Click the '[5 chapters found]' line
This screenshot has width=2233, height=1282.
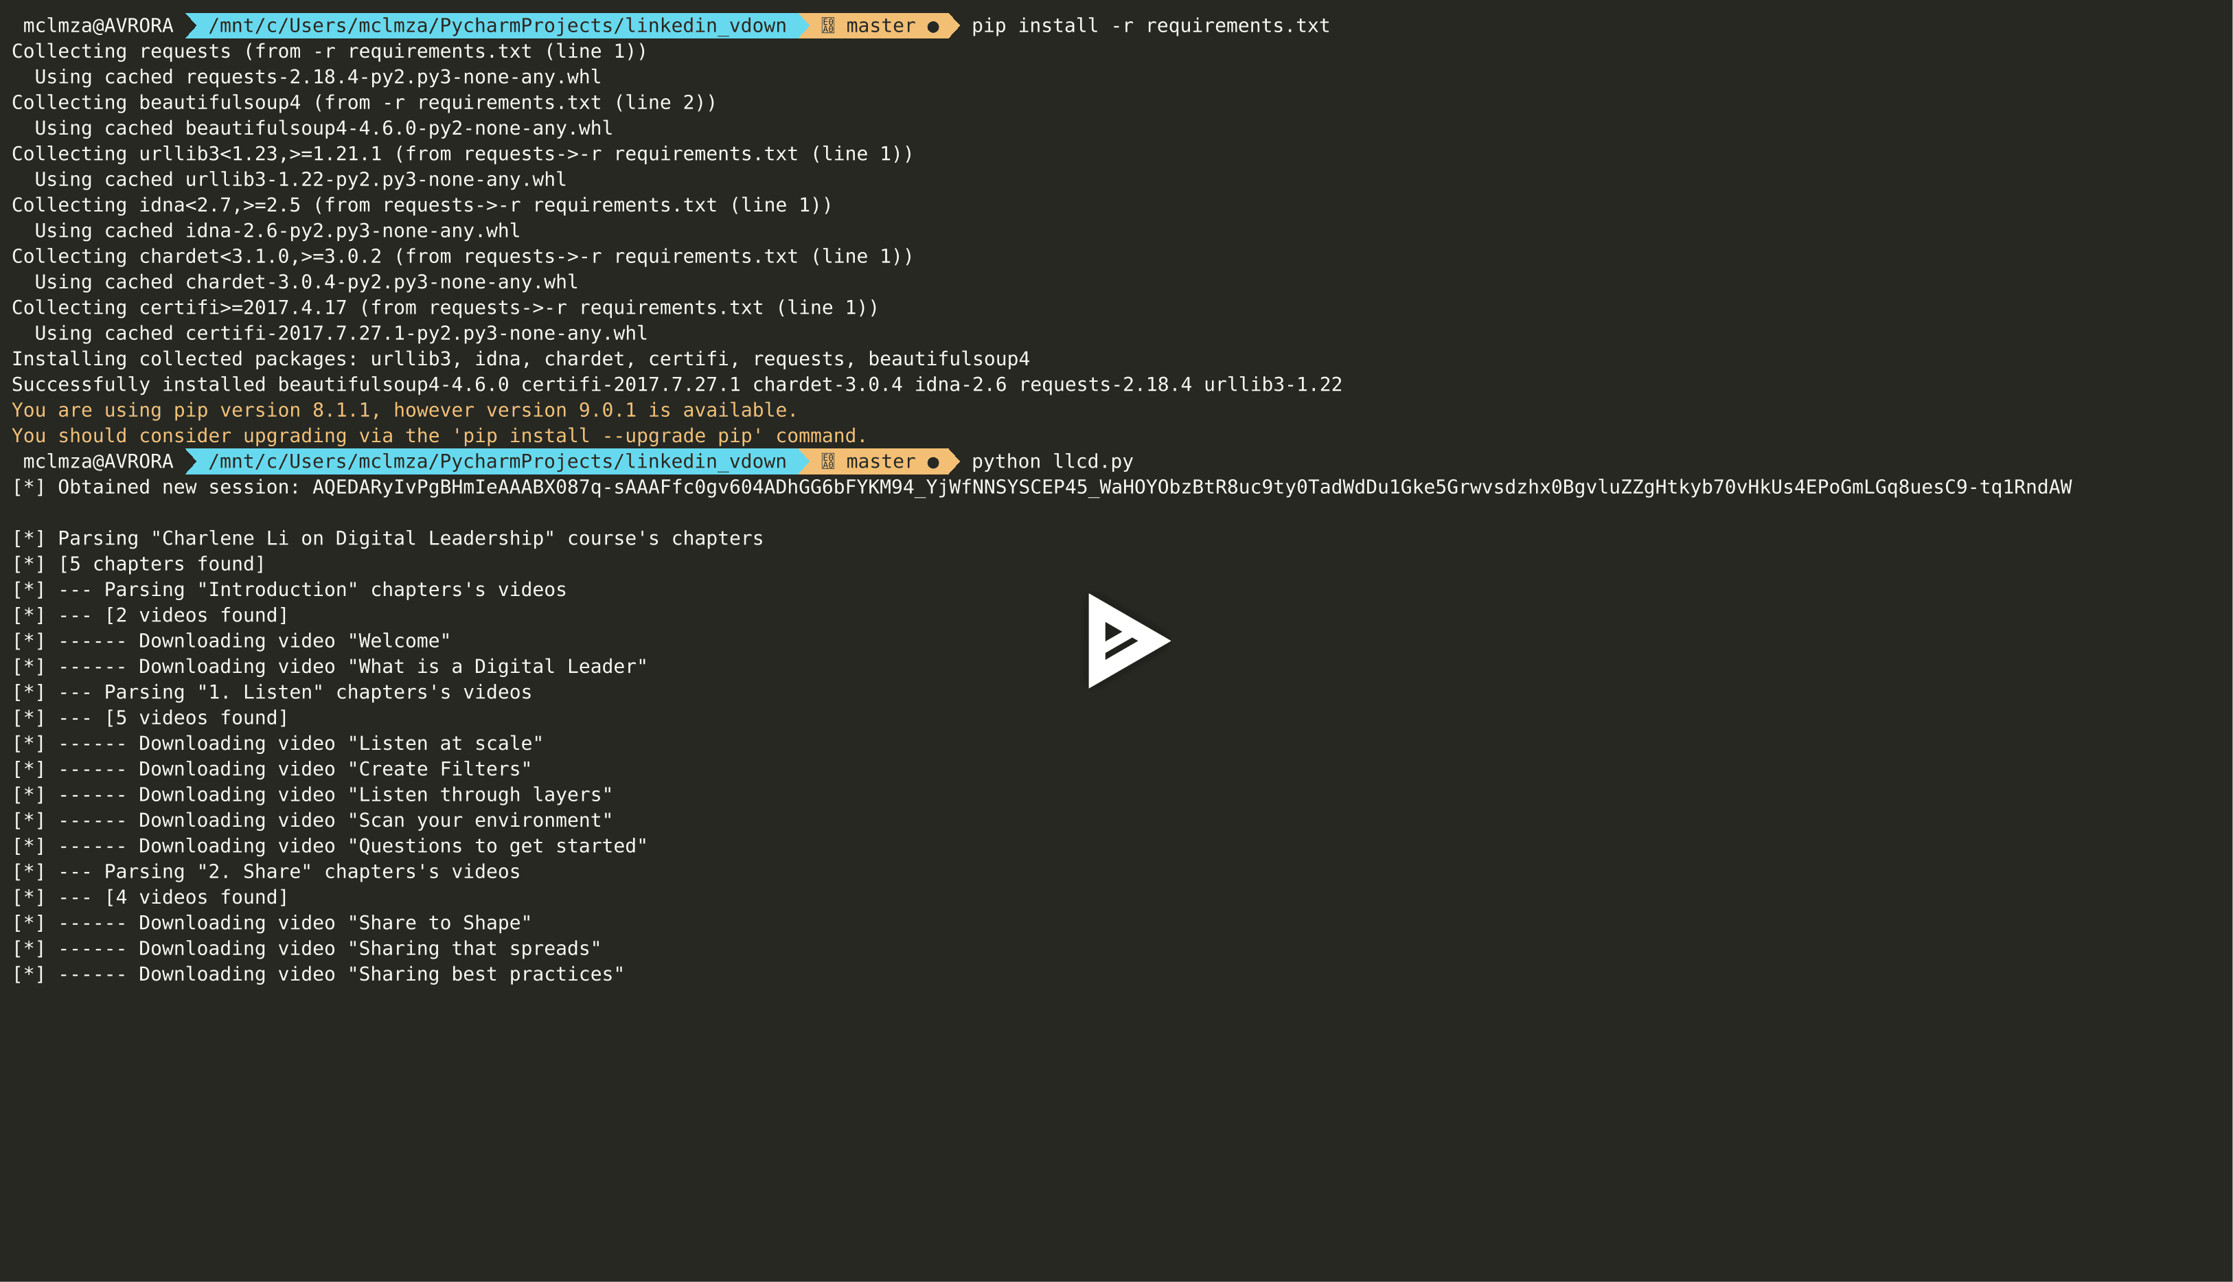138,564
